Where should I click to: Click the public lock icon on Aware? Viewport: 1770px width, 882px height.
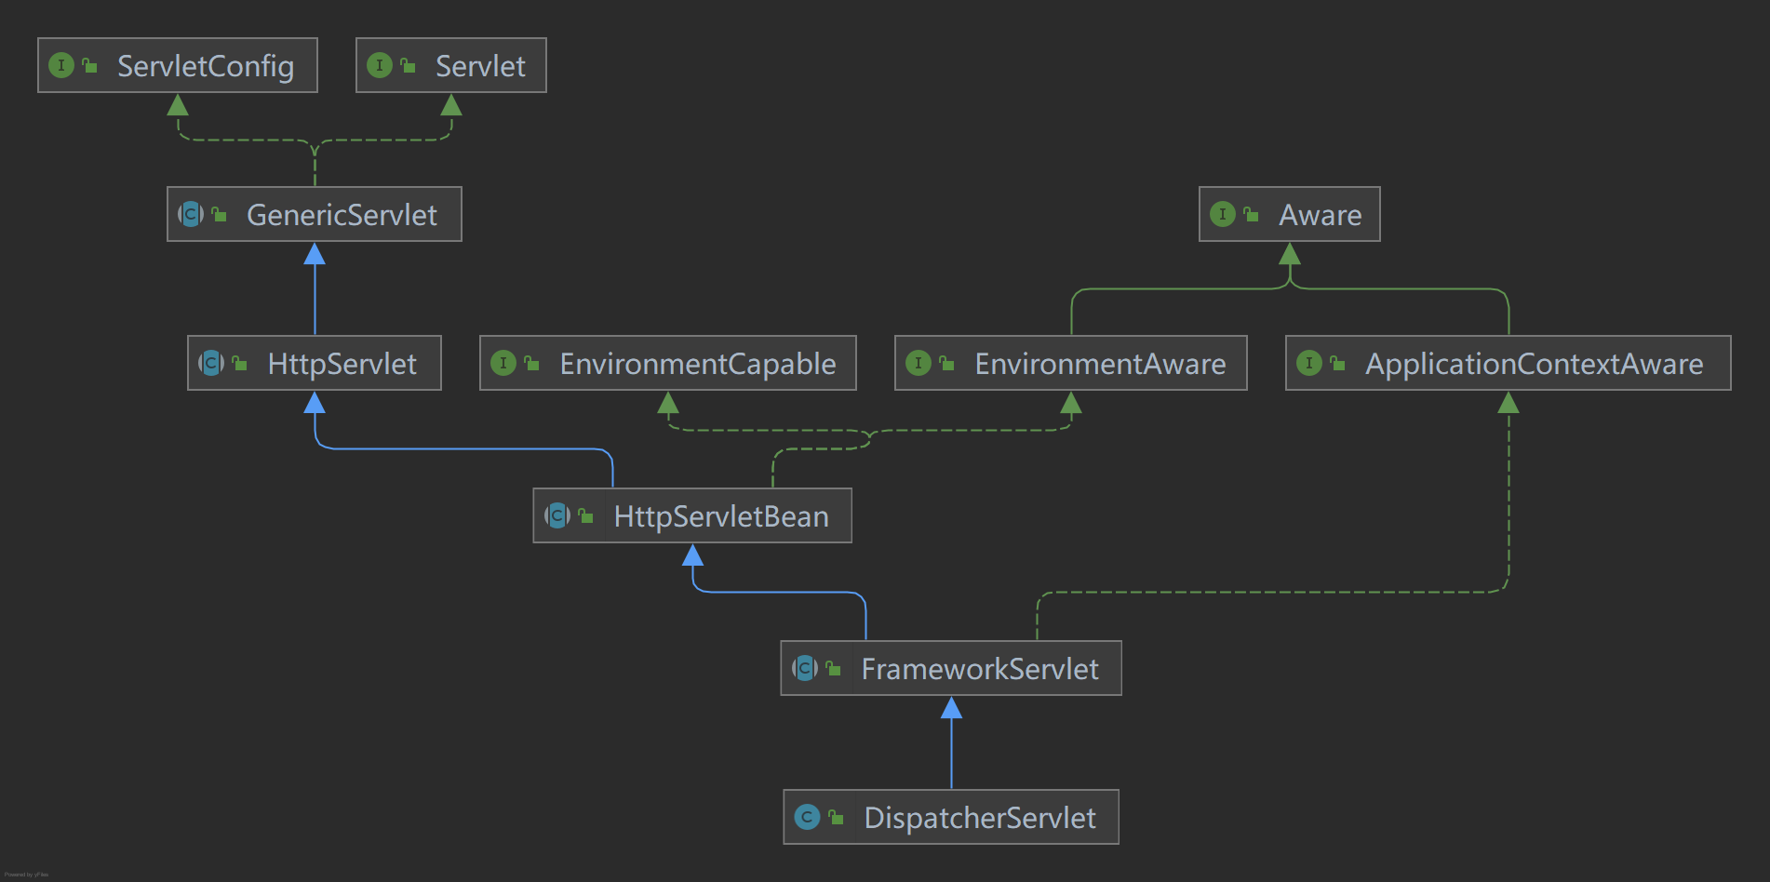click(x=1251, y=214)
